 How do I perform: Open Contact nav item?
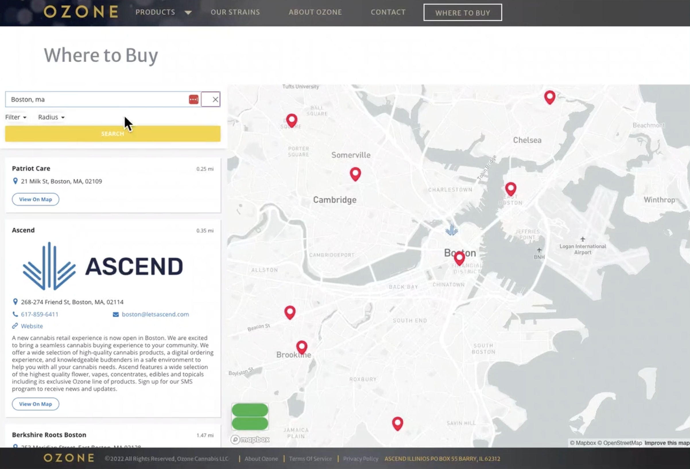(388, 12)
